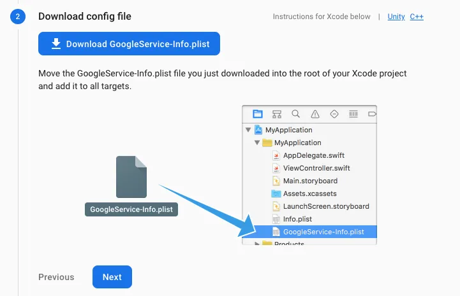Image resolution: width=460 pixels, height=296 pixels.
Task: Click the gray plist document illustration
Action: tap(131, 177)
